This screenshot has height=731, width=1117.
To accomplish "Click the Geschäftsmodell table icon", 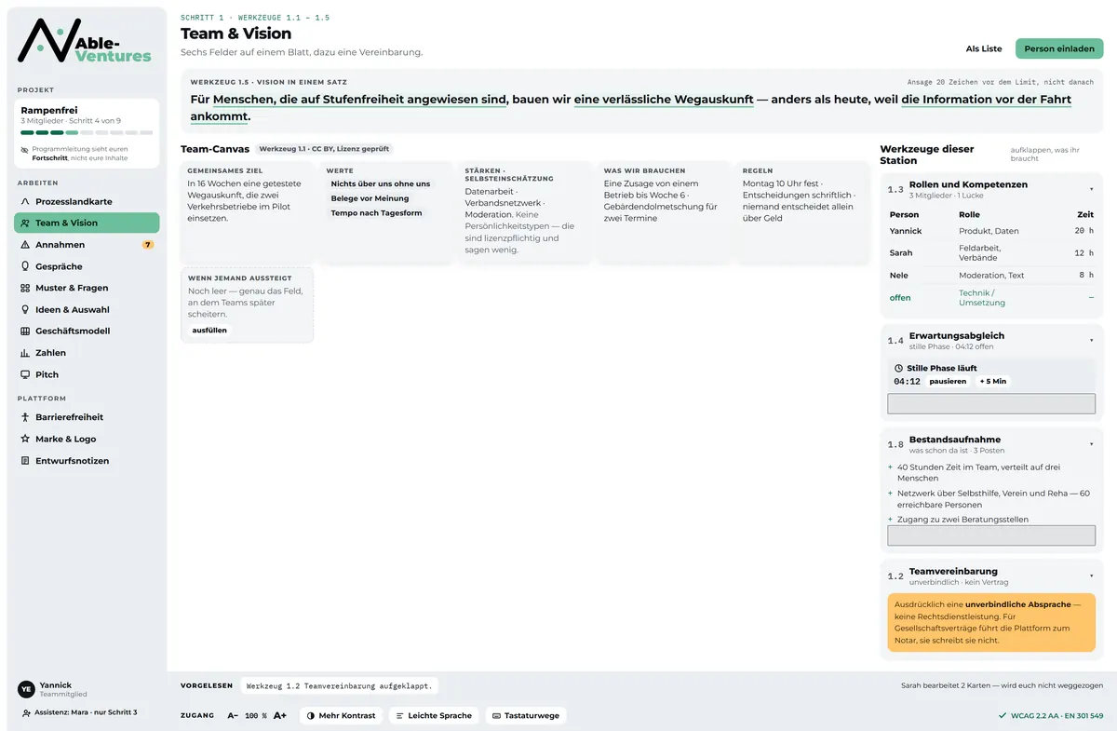I will coord(26,331).
